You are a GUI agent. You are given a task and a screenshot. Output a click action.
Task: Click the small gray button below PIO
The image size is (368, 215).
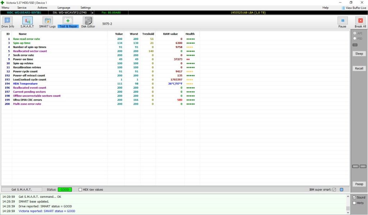click(x=355, y=45)
